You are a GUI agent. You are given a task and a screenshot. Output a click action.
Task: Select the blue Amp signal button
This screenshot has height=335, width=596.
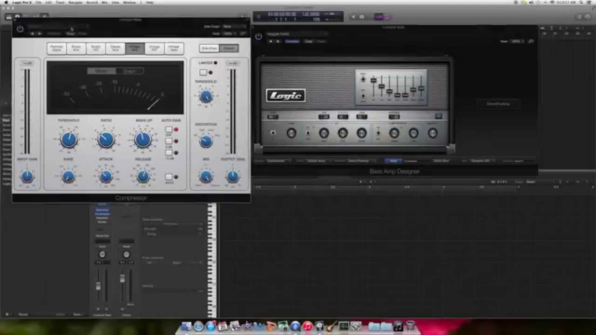point(393,161)
